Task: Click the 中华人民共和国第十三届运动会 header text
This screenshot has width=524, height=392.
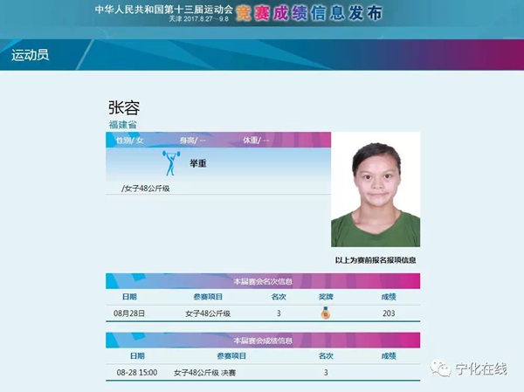Action: pyautogui.click(x=164, y=10)
